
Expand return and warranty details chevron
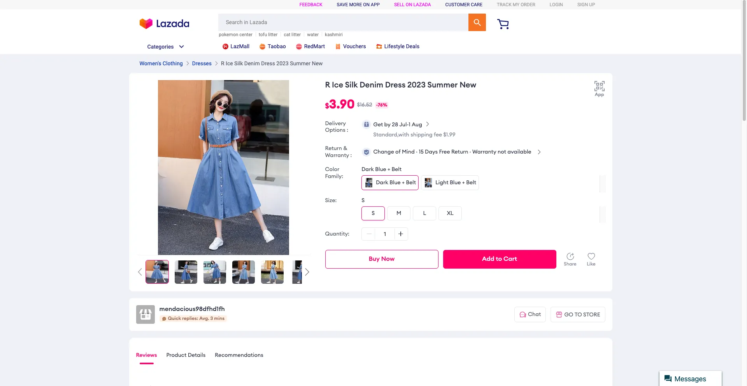tap(539, 152)
